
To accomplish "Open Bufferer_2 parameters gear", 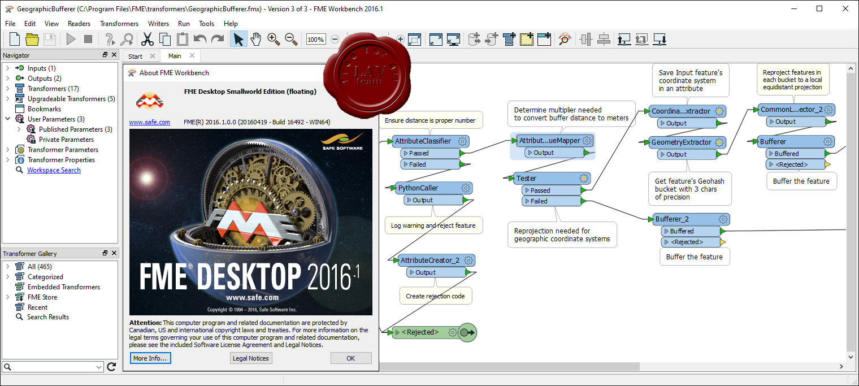I will pyautogui.click(x=723, y=219).
